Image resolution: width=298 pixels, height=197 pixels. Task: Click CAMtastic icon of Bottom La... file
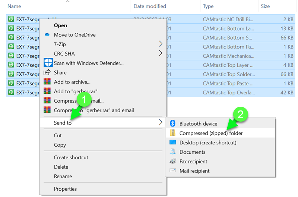11,28
